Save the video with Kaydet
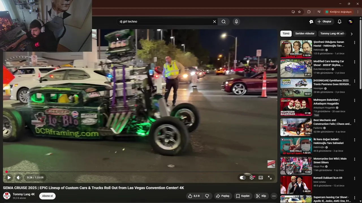The width and height of the screenshot is (362, 203). click(x=243, y=196)
